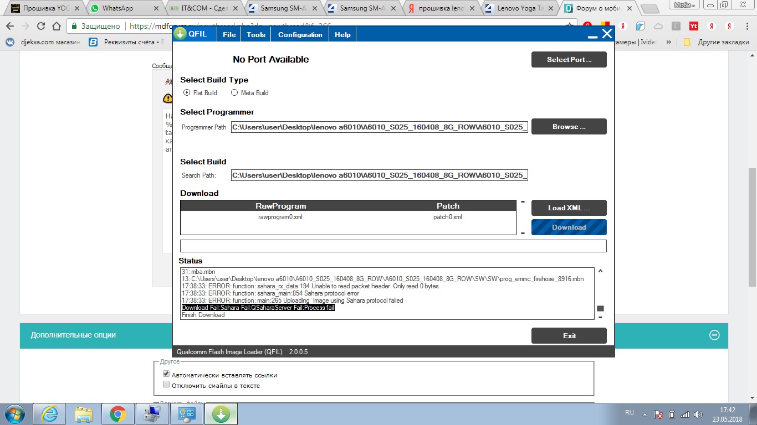Click the Load XML button
The height and width of the screenshot is (425, 757).
click(569, 208)
